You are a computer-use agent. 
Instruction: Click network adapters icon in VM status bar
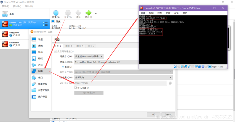click(186, 66)
